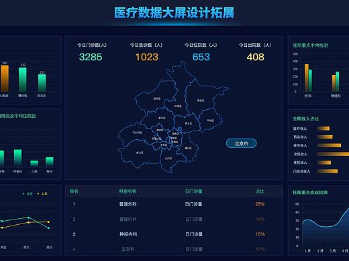
Task: Click the green bar labeled 221
Action: [42, 83]
